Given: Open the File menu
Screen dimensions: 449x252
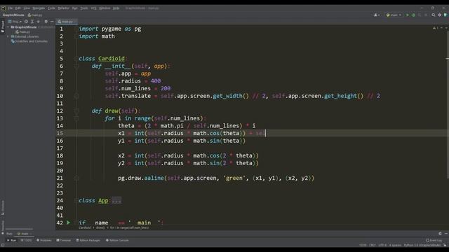Looking at the screenshot, I should pyautogui.click(x=11, y=8).
